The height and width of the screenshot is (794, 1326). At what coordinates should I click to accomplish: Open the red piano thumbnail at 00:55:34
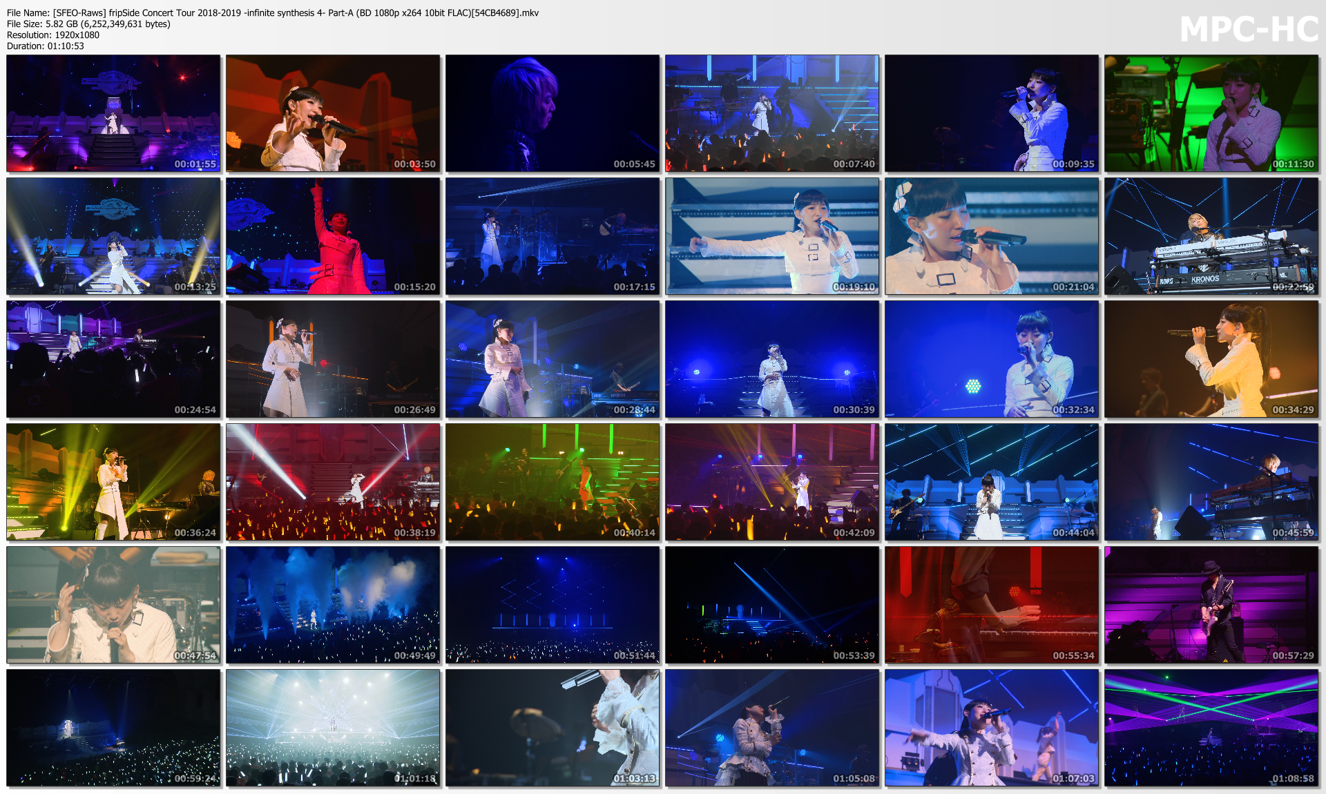991,605
